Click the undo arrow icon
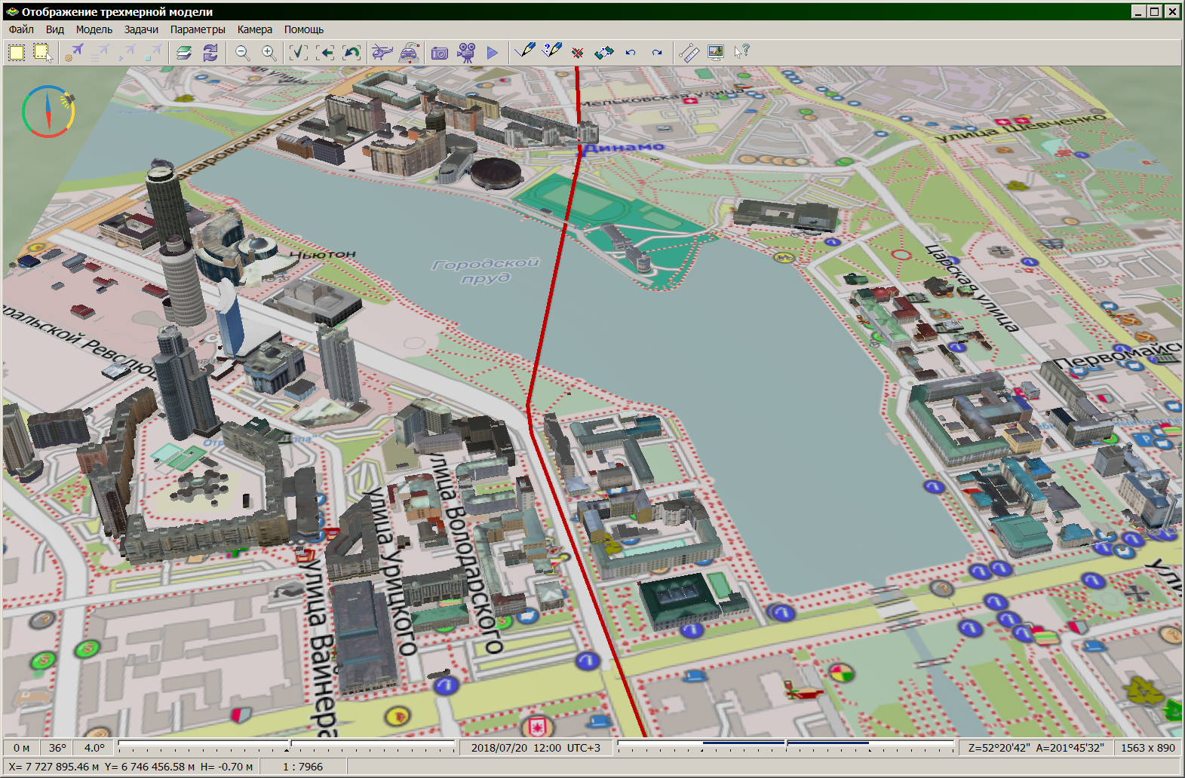Viewport: 1185px width, 778px height. coord(631,52)
